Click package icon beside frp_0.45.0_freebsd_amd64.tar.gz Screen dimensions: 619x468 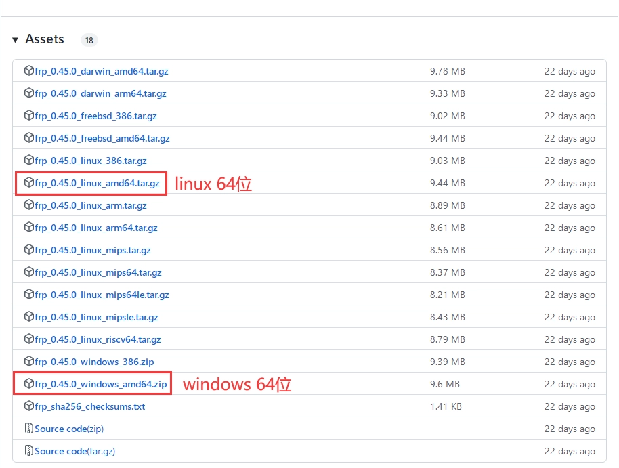pyautogui.click(x=29, y=138)
